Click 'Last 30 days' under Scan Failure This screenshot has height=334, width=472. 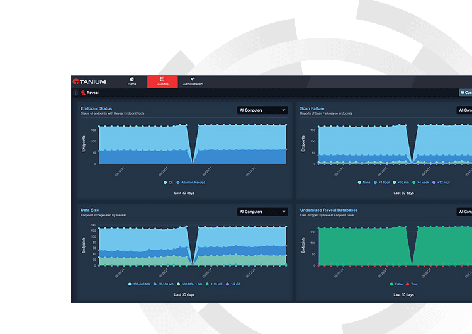click(403, 193)
